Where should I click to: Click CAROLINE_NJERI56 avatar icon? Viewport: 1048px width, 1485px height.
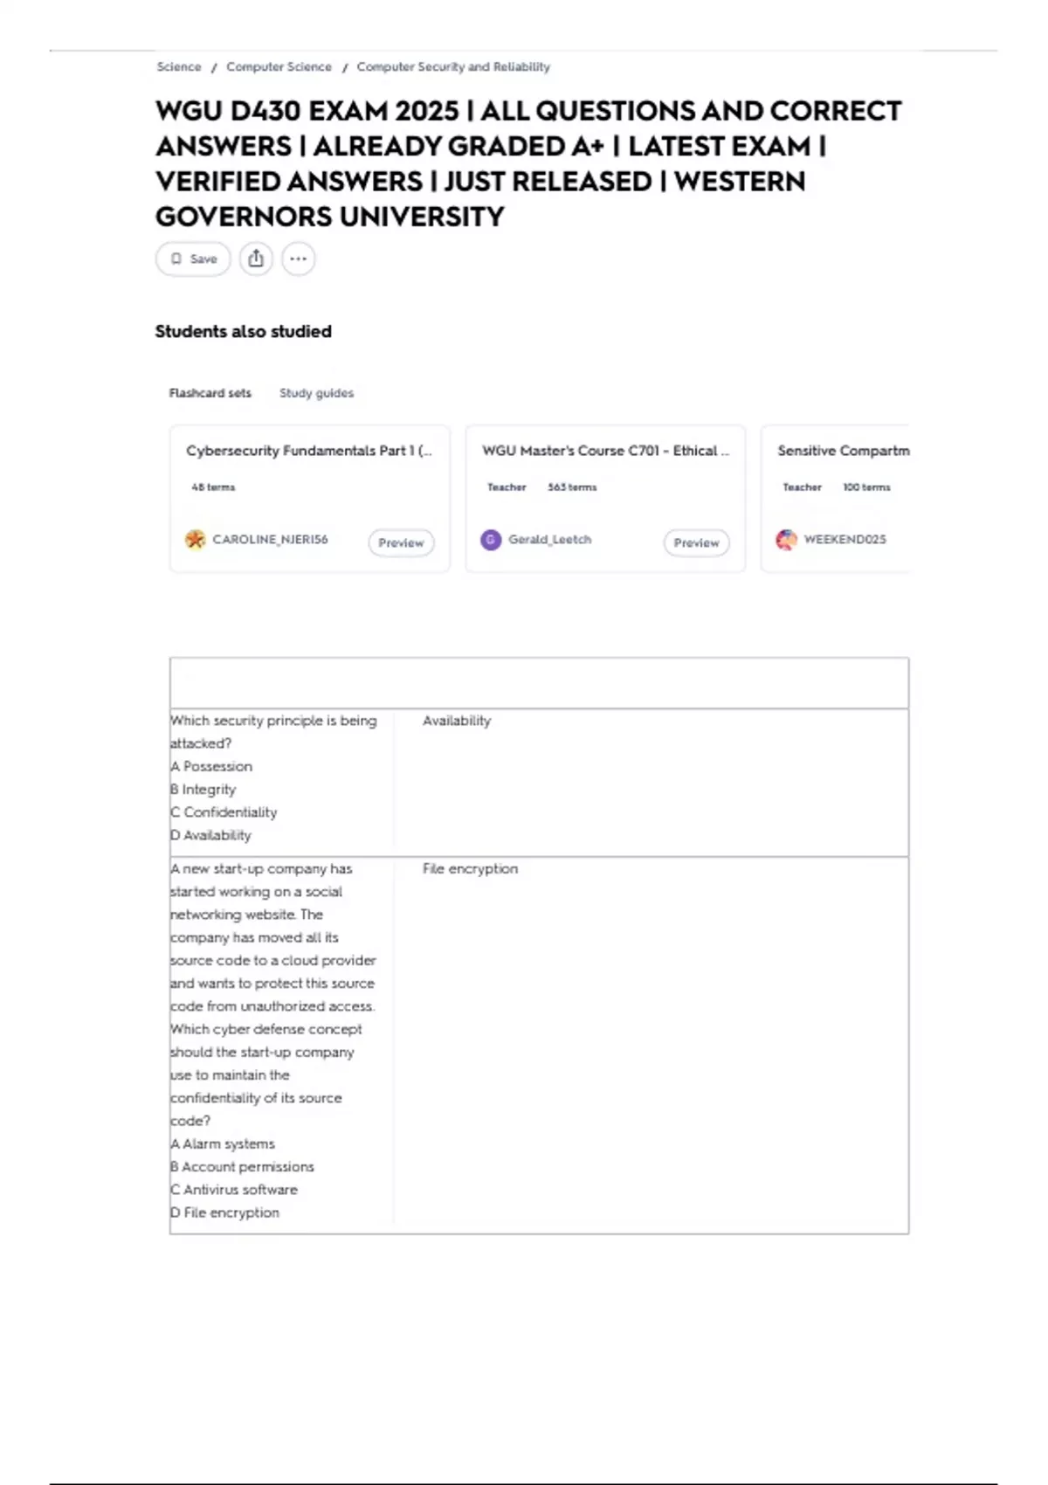pyautogui.click(x=195, y=540)
